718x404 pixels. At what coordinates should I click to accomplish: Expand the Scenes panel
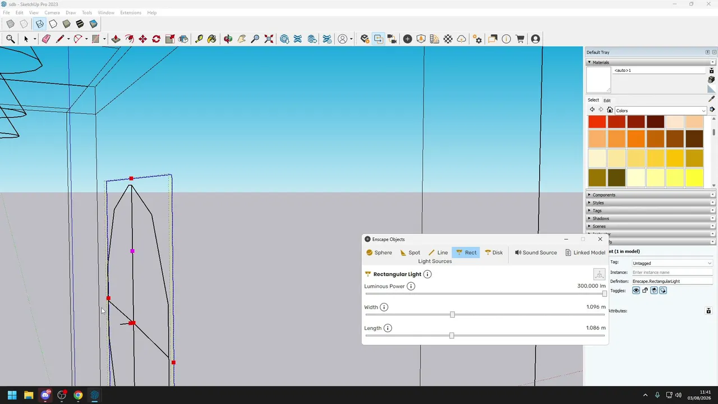pos(651,226)
